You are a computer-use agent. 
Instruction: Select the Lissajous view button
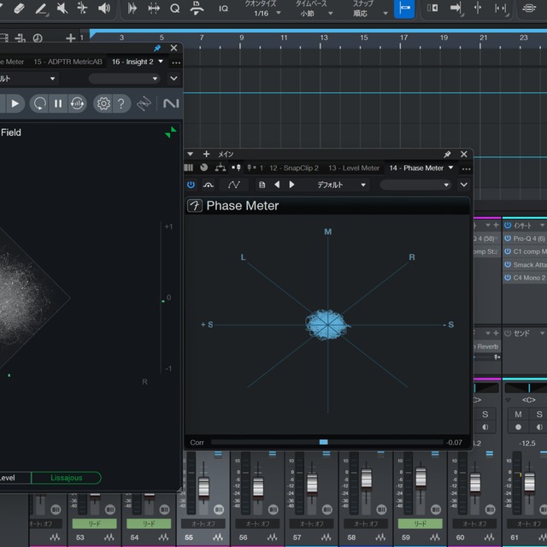67,478
